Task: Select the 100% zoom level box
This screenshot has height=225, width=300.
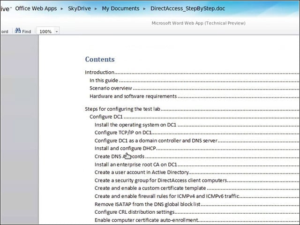Action: (x=48, y=31)
